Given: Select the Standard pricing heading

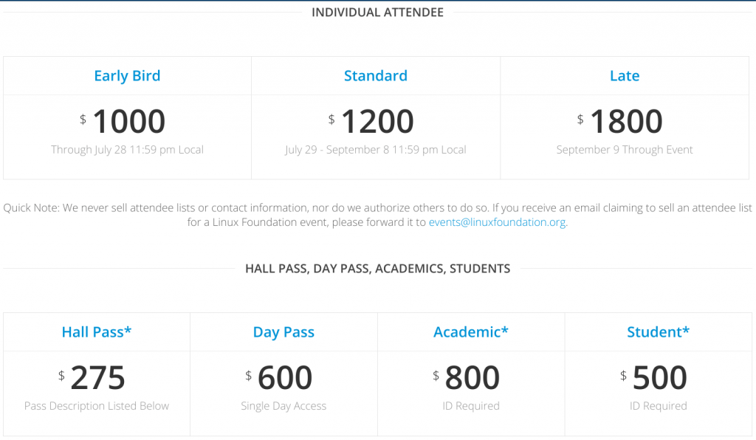Looking at the screenshot, I should tap(376, 76).
